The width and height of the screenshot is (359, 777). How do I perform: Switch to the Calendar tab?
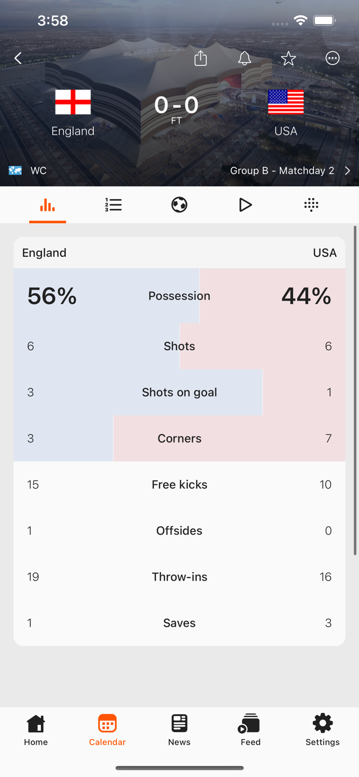coord(107,730)
